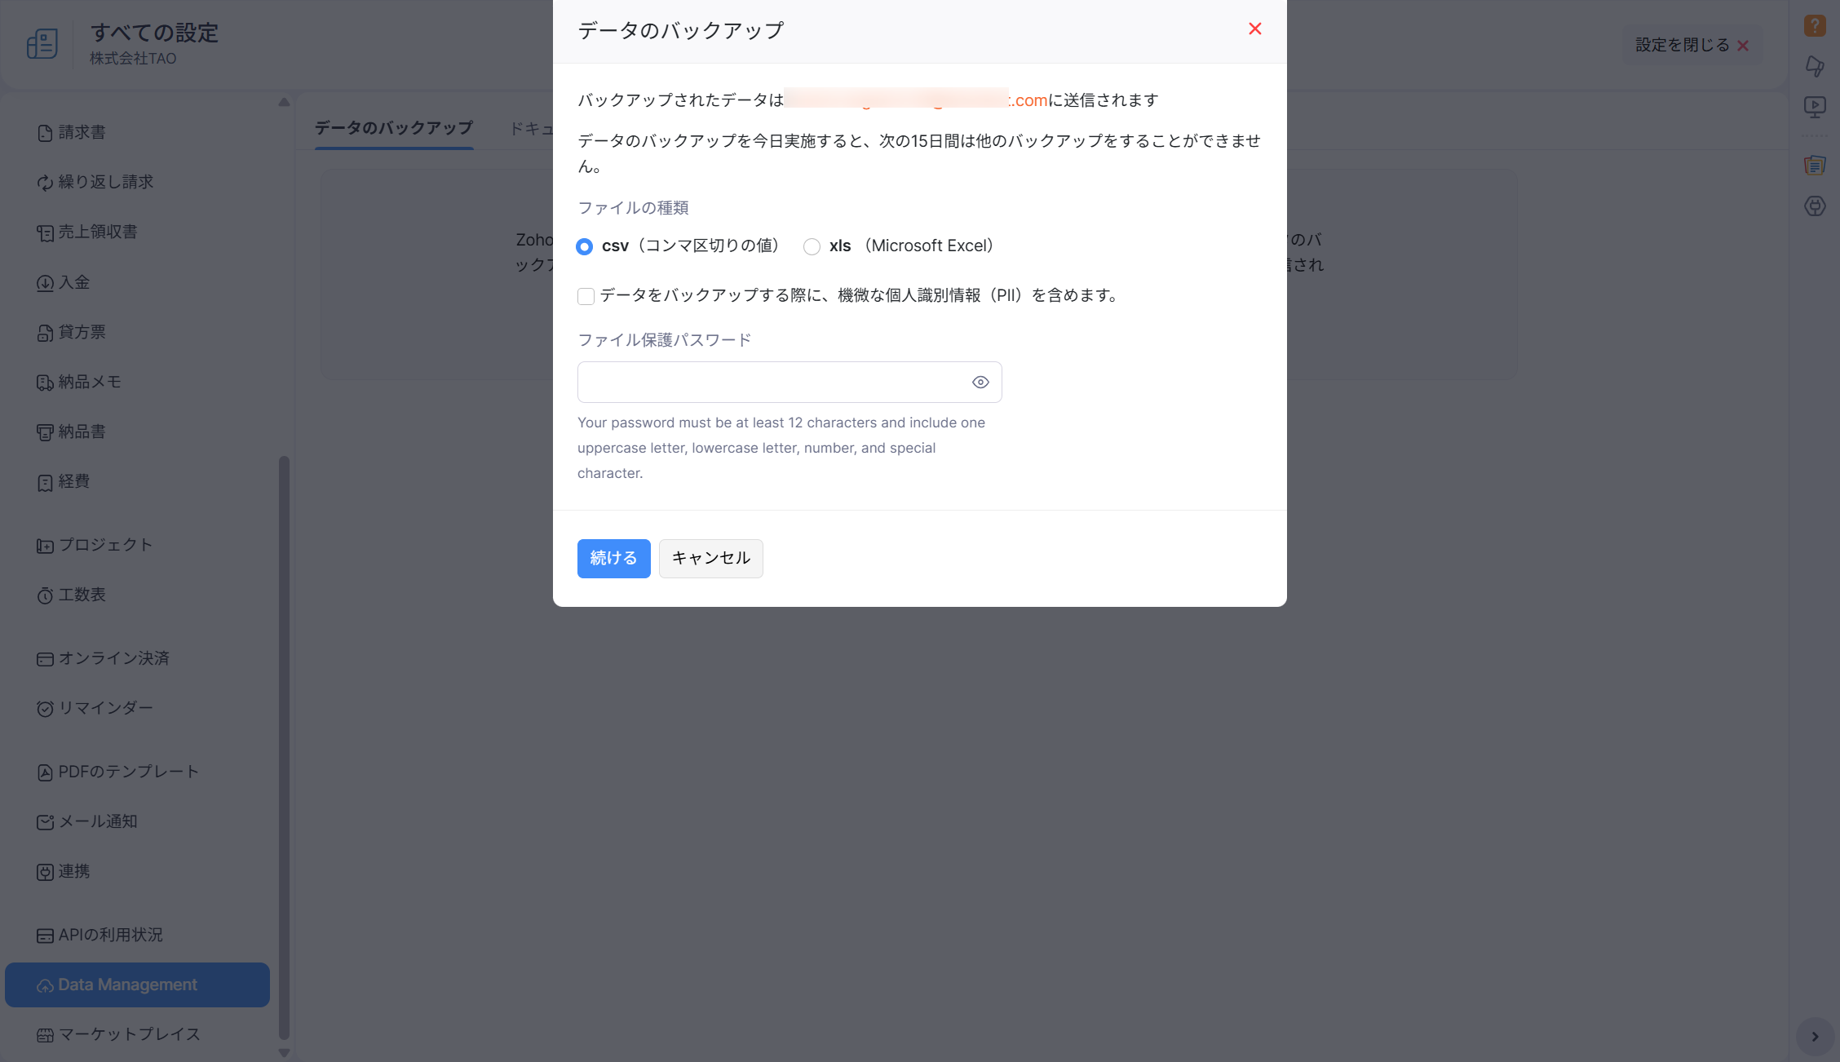1840x1062 pixels.
Task: Select the xls Microsoft Excel radio
Action: coord(812,246)
